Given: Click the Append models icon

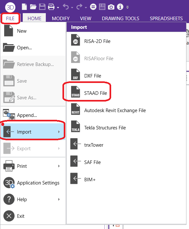Looking at the screenshot, I should (x=9, y=114).
